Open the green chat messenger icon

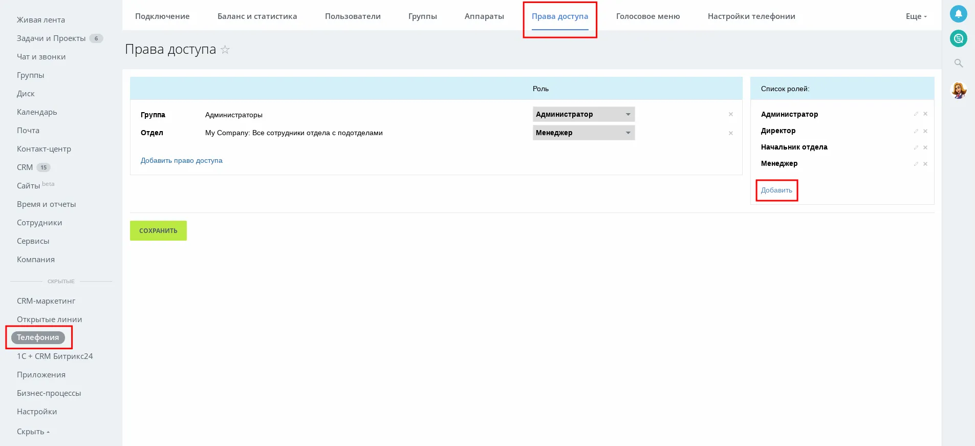pyautogui.click(x=958, y=38)
